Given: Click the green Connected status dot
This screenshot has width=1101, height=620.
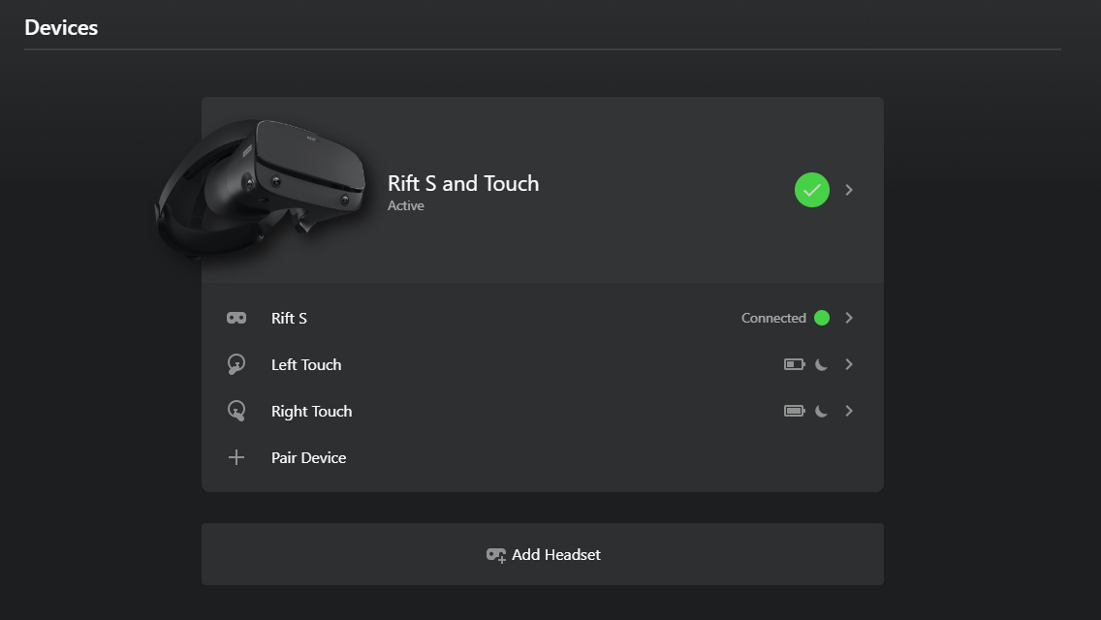Looking at the screenshot, I should (x=822, y=318).
